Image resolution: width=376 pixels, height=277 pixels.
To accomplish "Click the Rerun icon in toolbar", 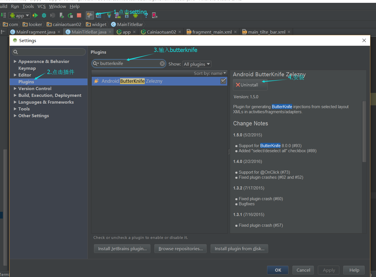I will click(70, 15).
